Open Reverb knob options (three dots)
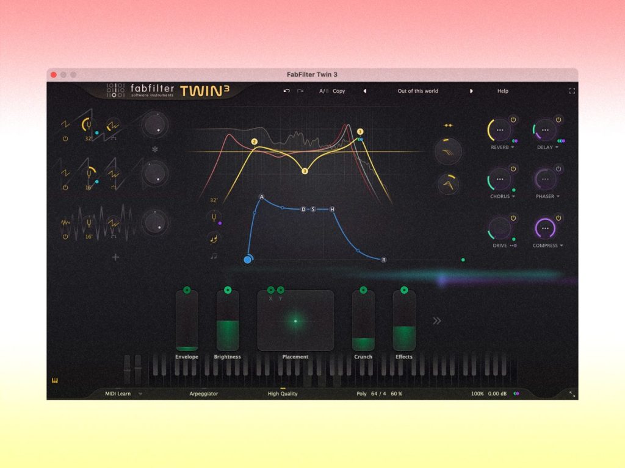Image resolution: width=625 pixels, height=468 pixels. (500, 130)
